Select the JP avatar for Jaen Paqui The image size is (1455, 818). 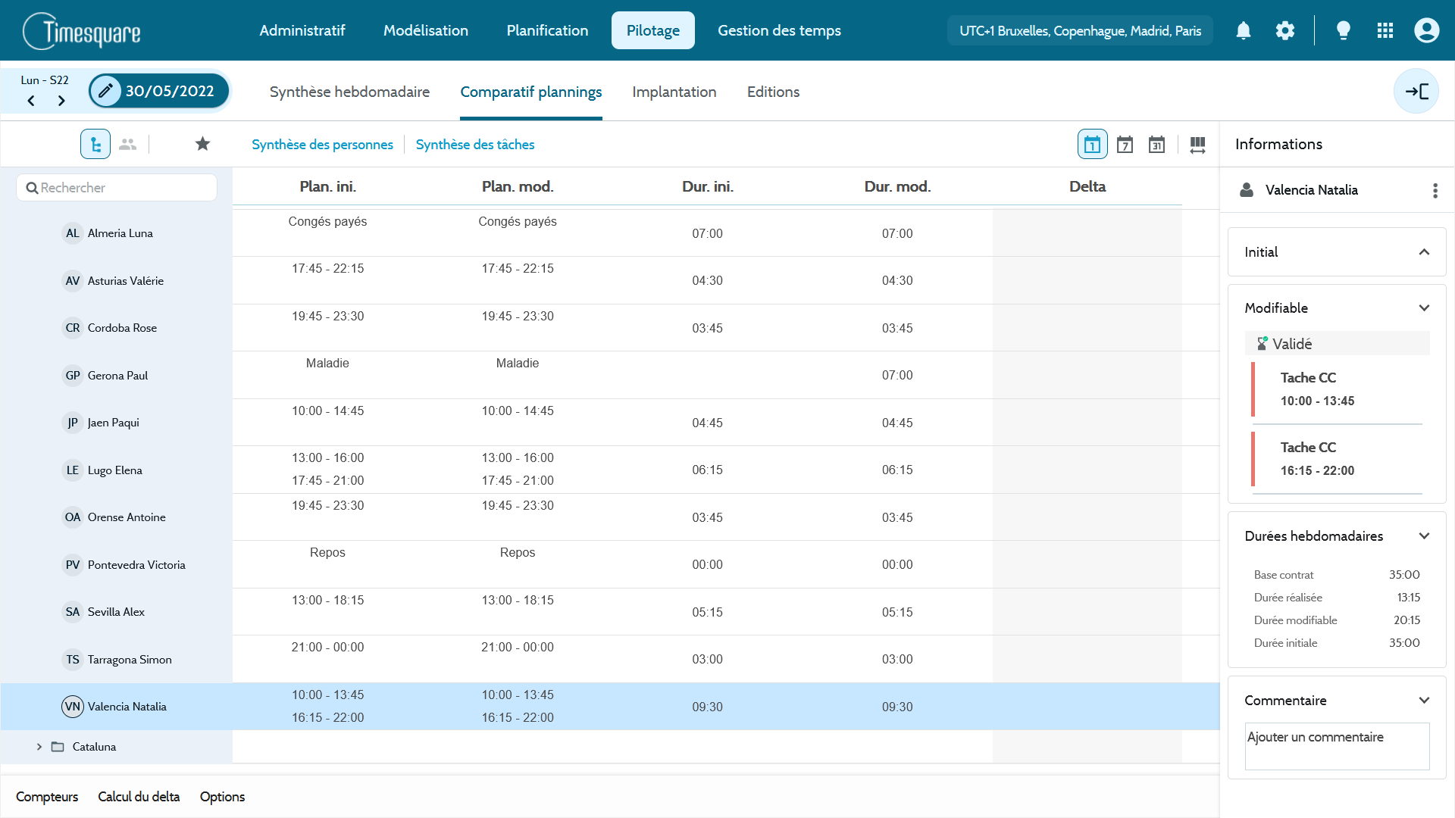click(73, 423)
